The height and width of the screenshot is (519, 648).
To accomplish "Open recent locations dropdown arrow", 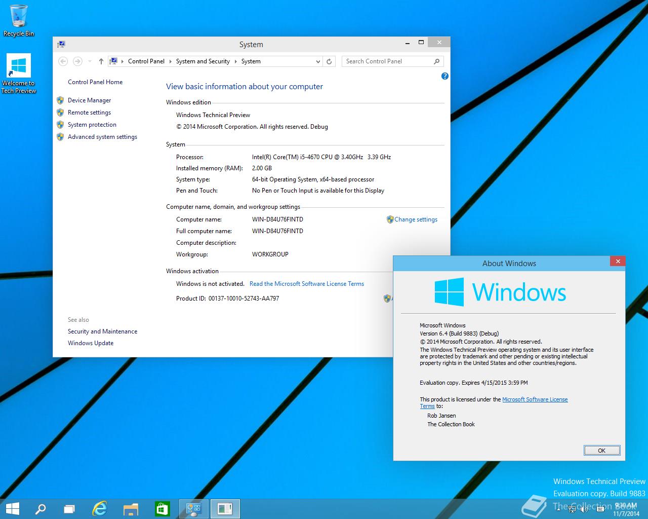I will point(90,61).
